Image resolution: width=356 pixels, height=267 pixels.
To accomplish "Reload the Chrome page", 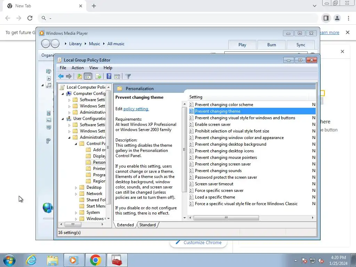I will [x=30, y=18].
